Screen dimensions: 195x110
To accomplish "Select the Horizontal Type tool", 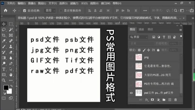I will (x=4, y=69).
